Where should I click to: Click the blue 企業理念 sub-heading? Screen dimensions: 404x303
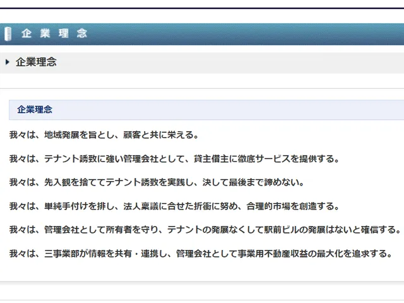pyautogui.click(x=35, y=109)
